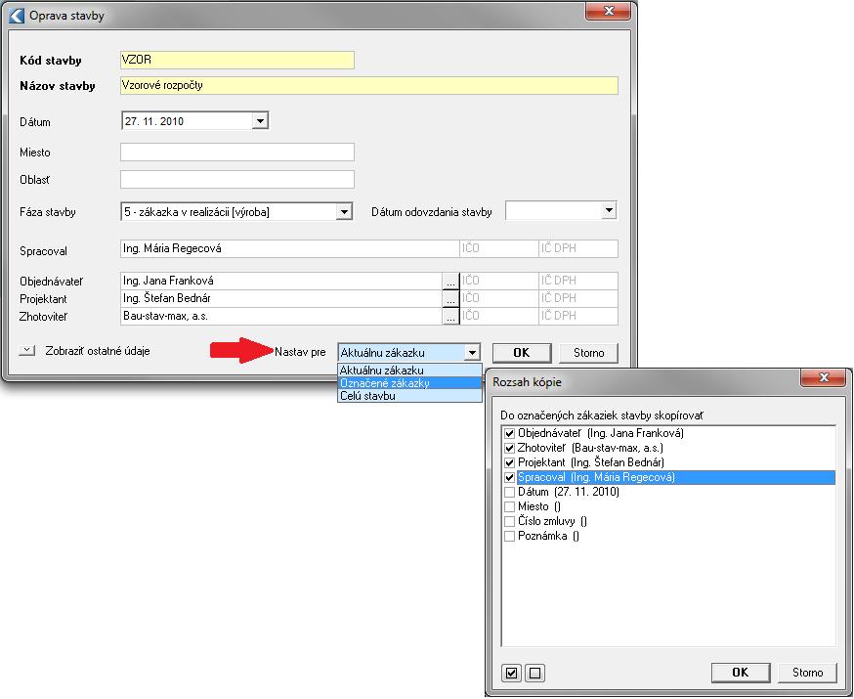The image size is (854, 699).
Task: Open the Objednávateľ browse (...) button
Action: 450,282
